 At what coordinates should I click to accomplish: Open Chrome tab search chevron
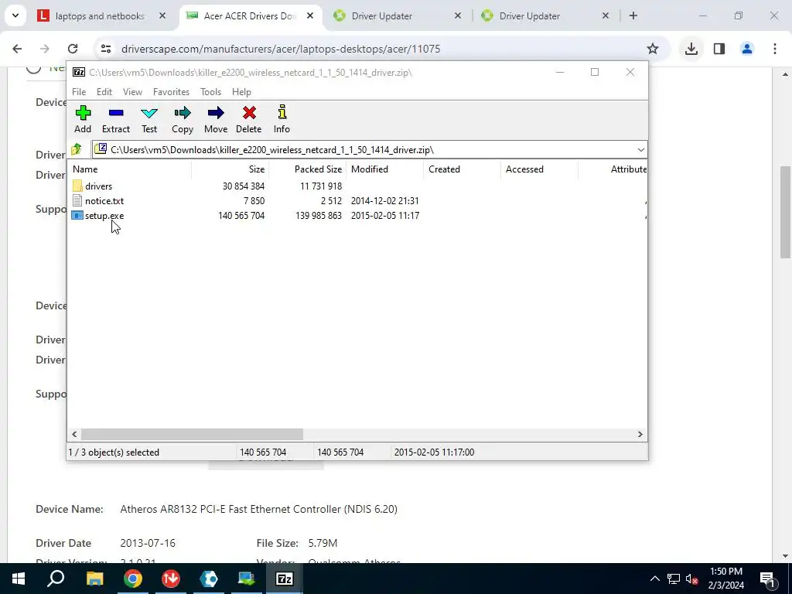(x=15, y=15)
